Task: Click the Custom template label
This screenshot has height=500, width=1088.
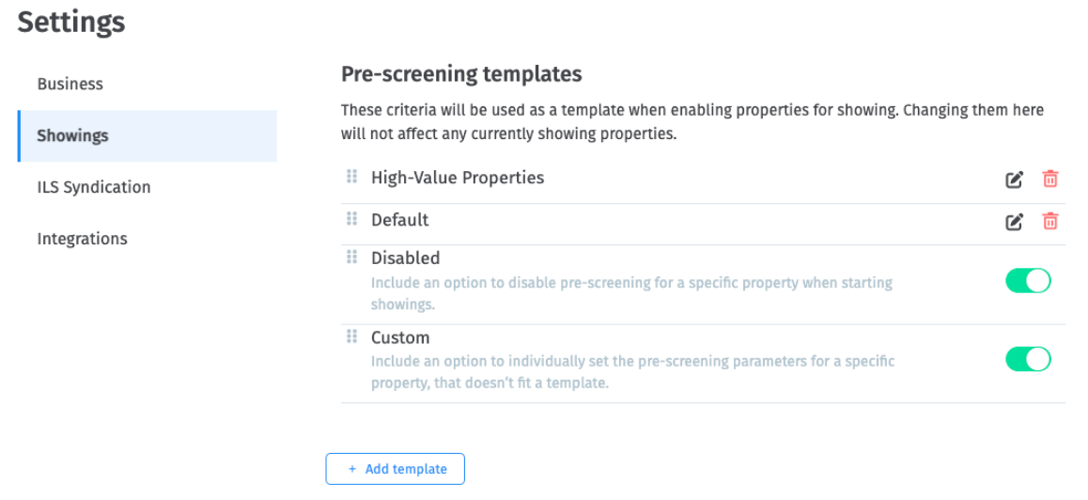Action: point(400,337)
